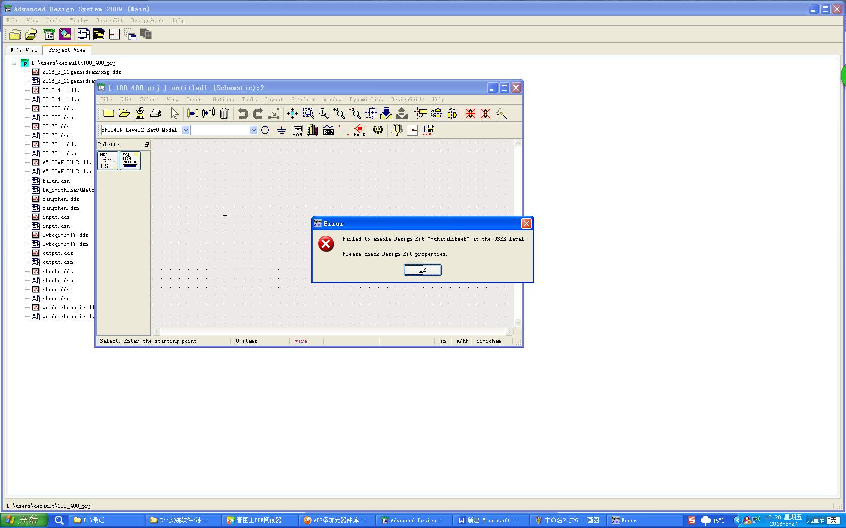Click Push Into Hierarchy down-arrow icon
The width and height of the screenshot is (846, 528).
point(386,113)
